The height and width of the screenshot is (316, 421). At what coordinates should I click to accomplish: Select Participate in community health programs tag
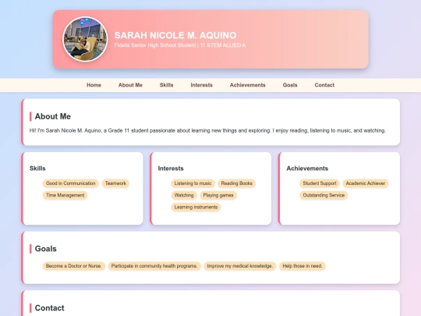(x=154, y=266)
